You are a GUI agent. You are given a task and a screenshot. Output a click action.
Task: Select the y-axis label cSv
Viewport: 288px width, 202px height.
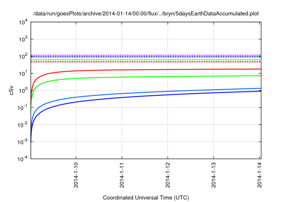pos(12,91)
